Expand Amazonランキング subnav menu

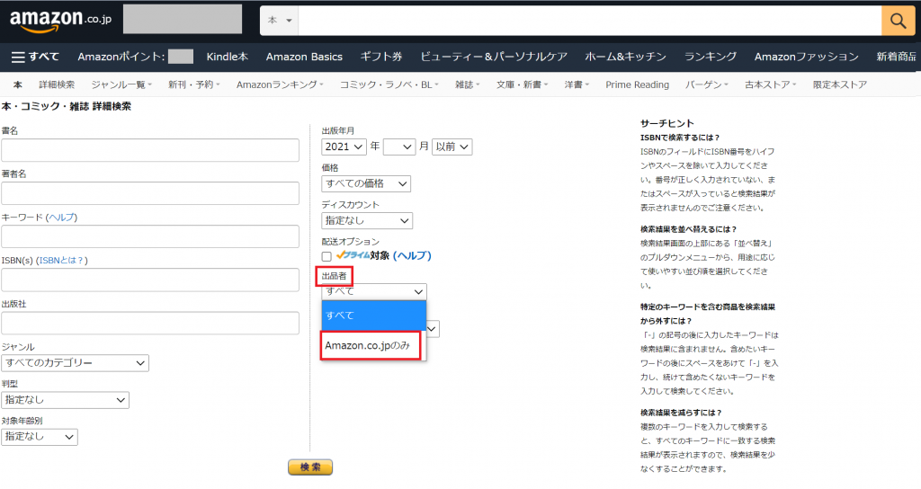coord(280,84)
